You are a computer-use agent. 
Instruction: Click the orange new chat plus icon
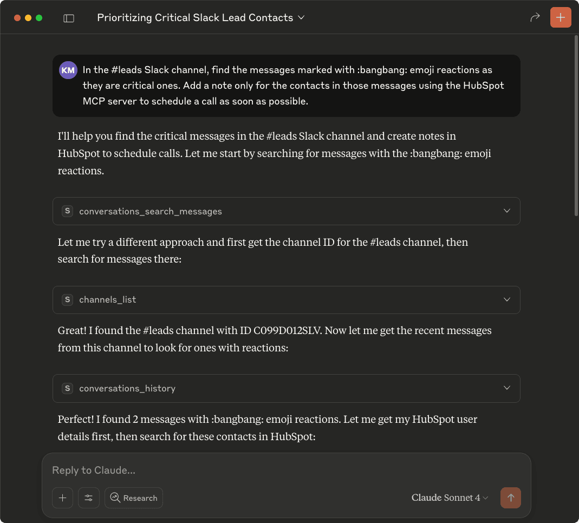[561, 17]
